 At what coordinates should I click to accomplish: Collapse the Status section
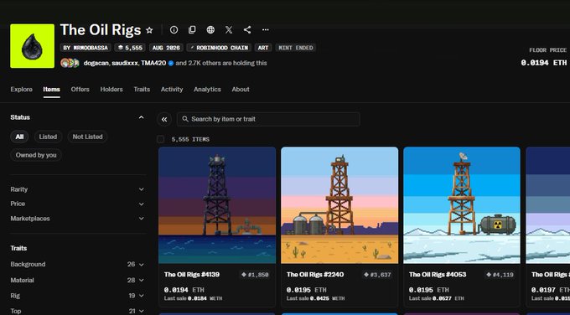(141, 117)
